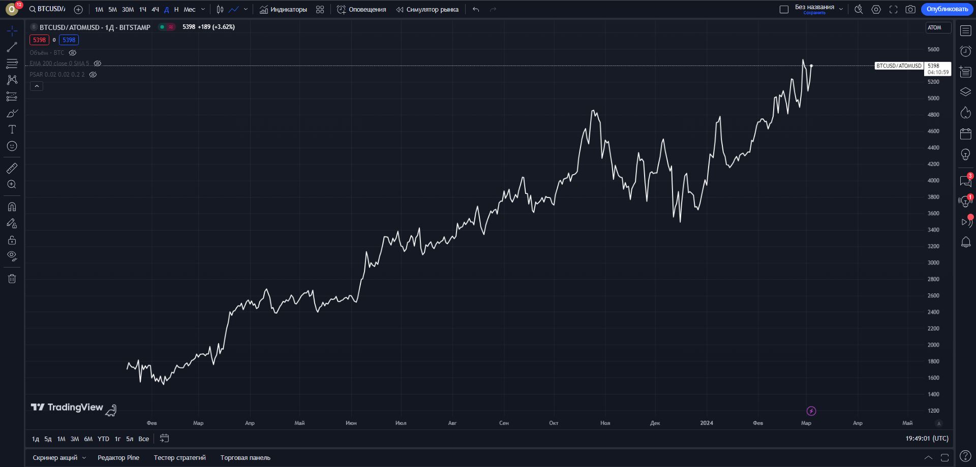
Task: Switch to the 1-hour timeframe
Action: (x=143, y=9)
